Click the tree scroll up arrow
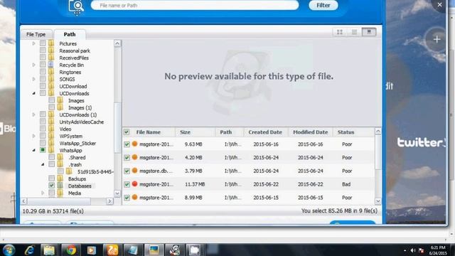The image size is (455, 256). click(117, 43)
